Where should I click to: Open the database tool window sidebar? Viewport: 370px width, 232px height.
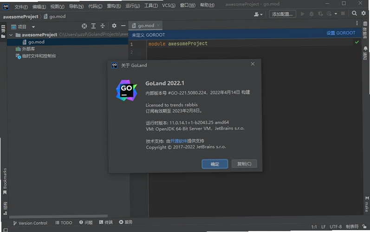(365, 30)
